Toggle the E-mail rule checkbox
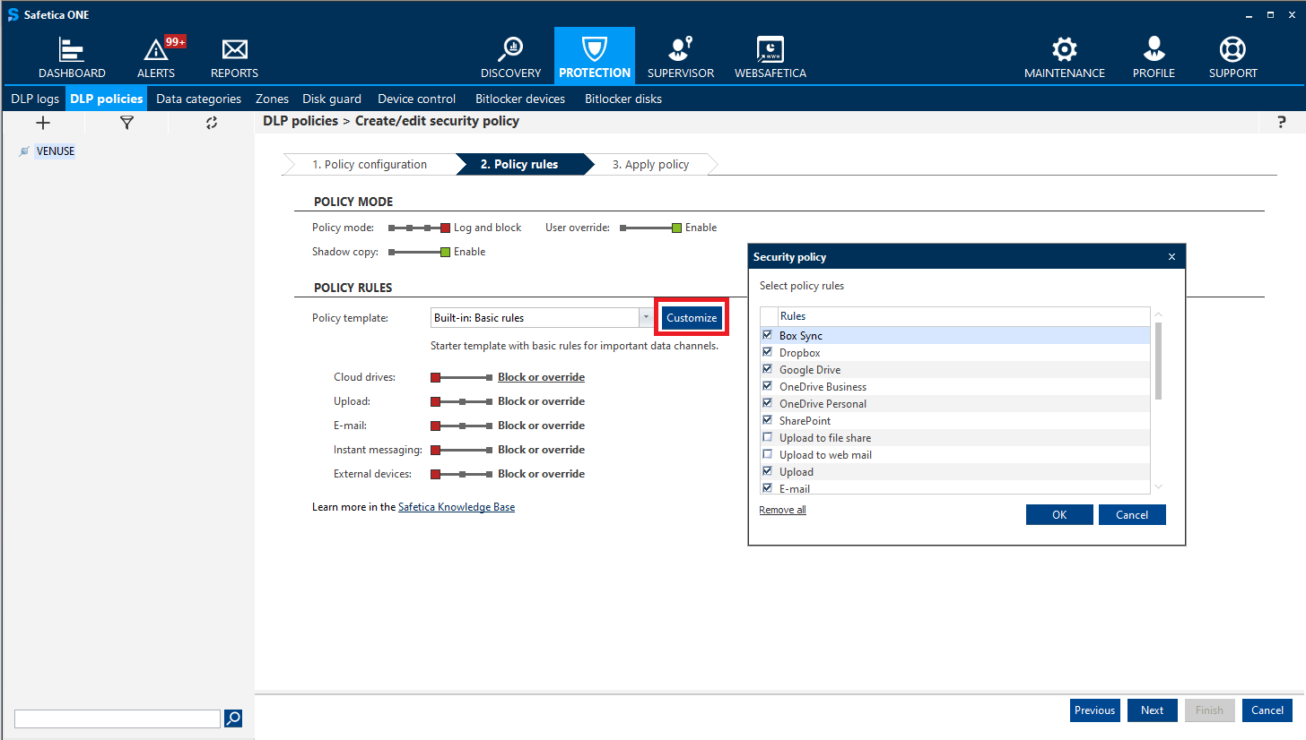 click(767, 488)
